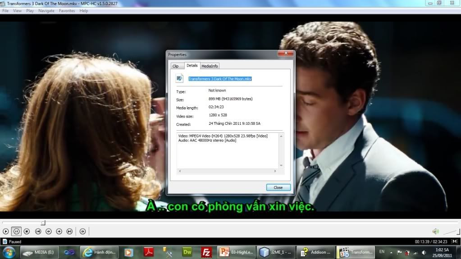This screenshot has height=259, width=461.
Task: Click the network signal tray icon
Action: tap(415, 253)
